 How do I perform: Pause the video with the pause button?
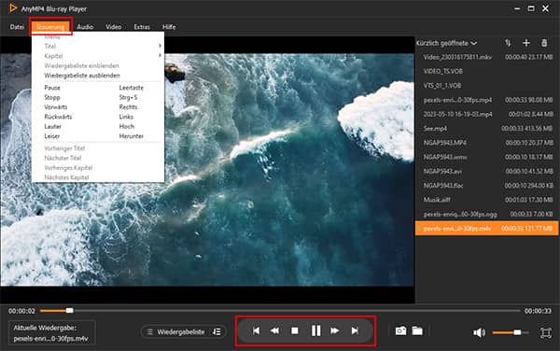[315, 330]
